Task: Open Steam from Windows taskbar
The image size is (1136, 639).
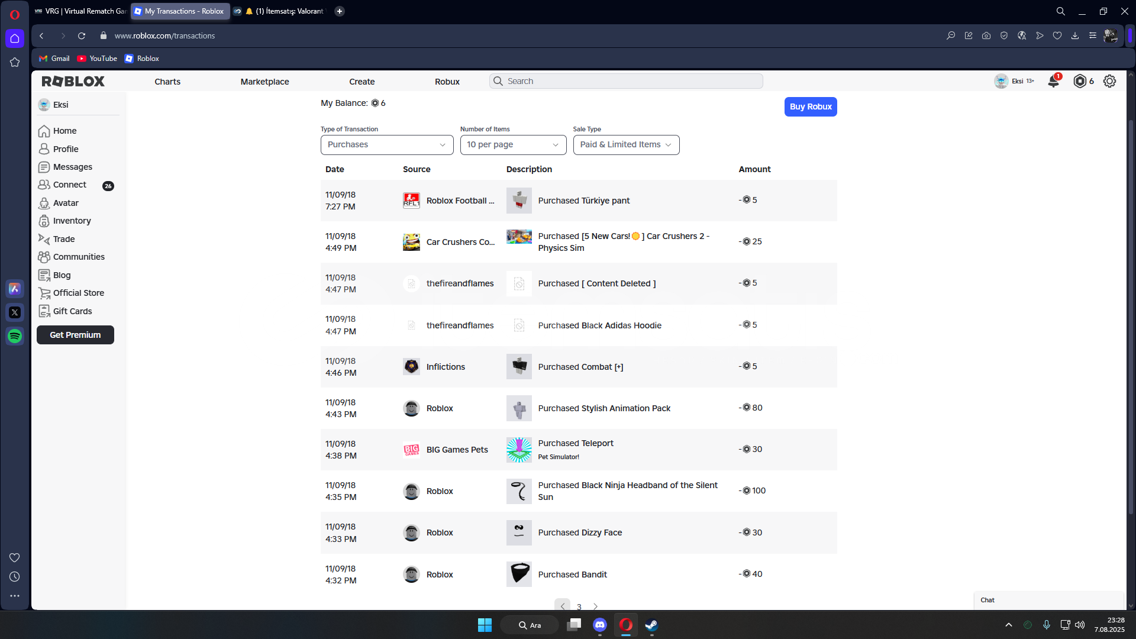Action: click(x=651, y=625)
